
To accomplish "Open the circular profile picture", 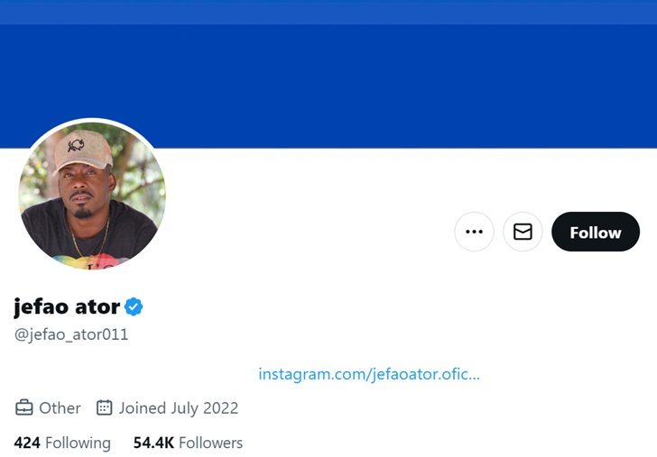I will click(x=92, y=196).
